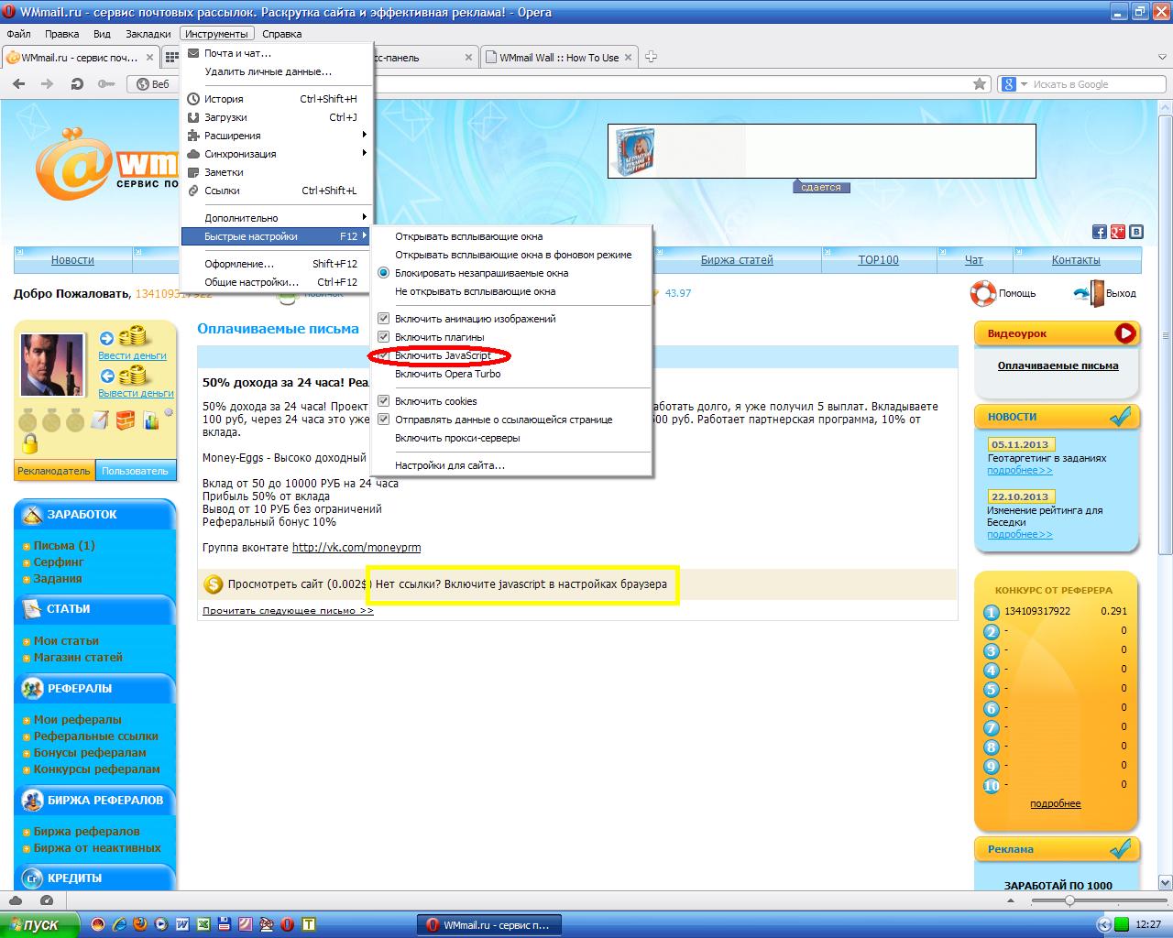
Task: Click the yellow padlock icon under the avatar
Action: pyautogui.click(x=29, y=445)
